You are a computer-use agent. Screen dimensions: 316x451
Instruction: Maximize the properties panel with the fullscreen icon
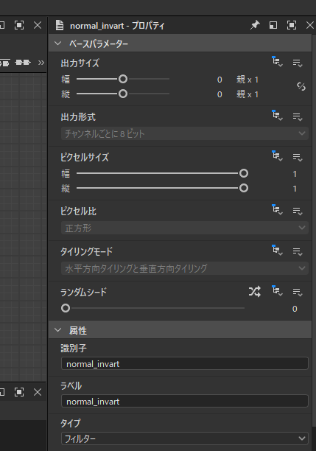(x=292, y=25)
